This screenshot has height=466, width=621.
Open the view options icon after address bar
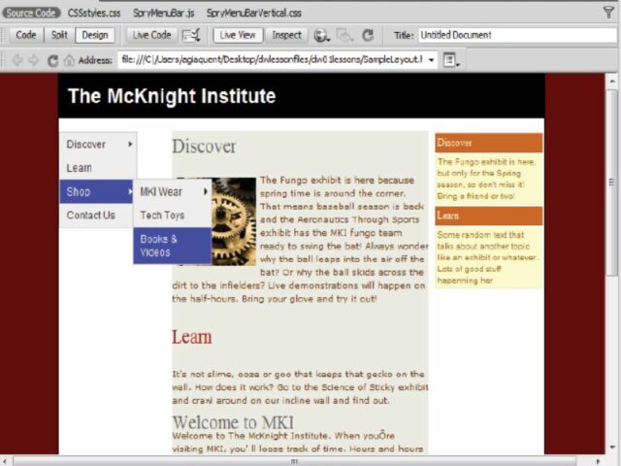[450, 59]
